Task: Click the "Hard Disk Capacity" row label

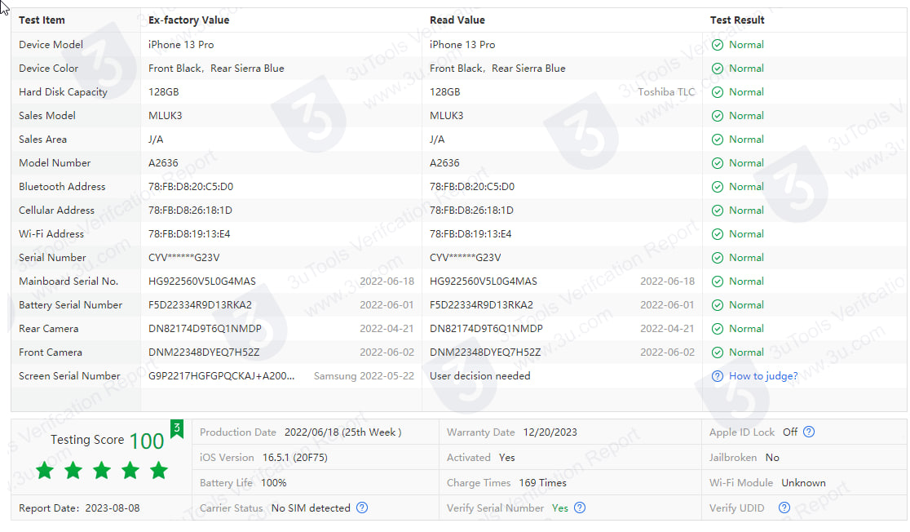Action: tap(63, 91)
